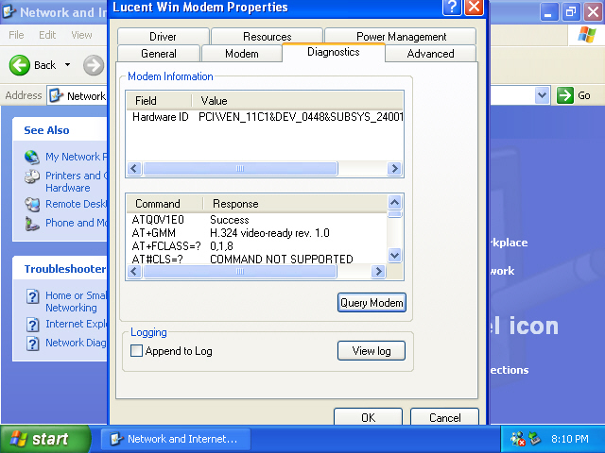Screen dimensions: 605x453
Task: Switch to the Driver tab
Action: 163,36
